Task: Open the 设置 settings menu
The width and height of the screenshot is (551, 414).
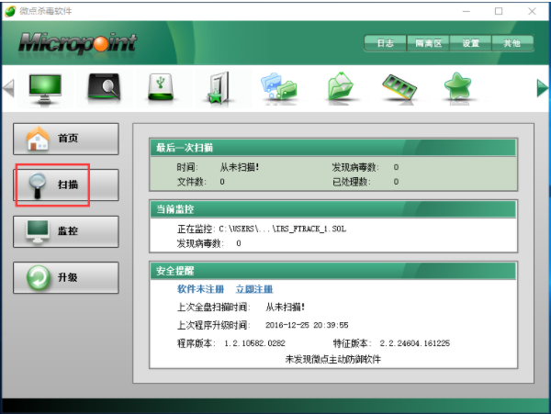Action: (470, 43)
